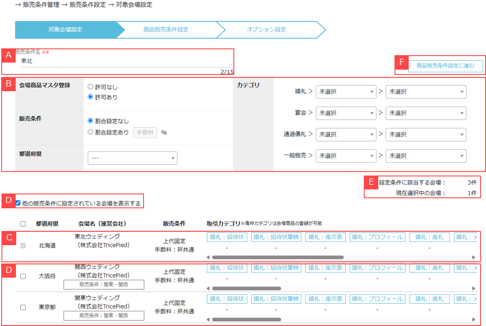Expand the first 婚礼 category dropdown
The image size is (486, 326).
pyautogui.click(x=346, y=92)
